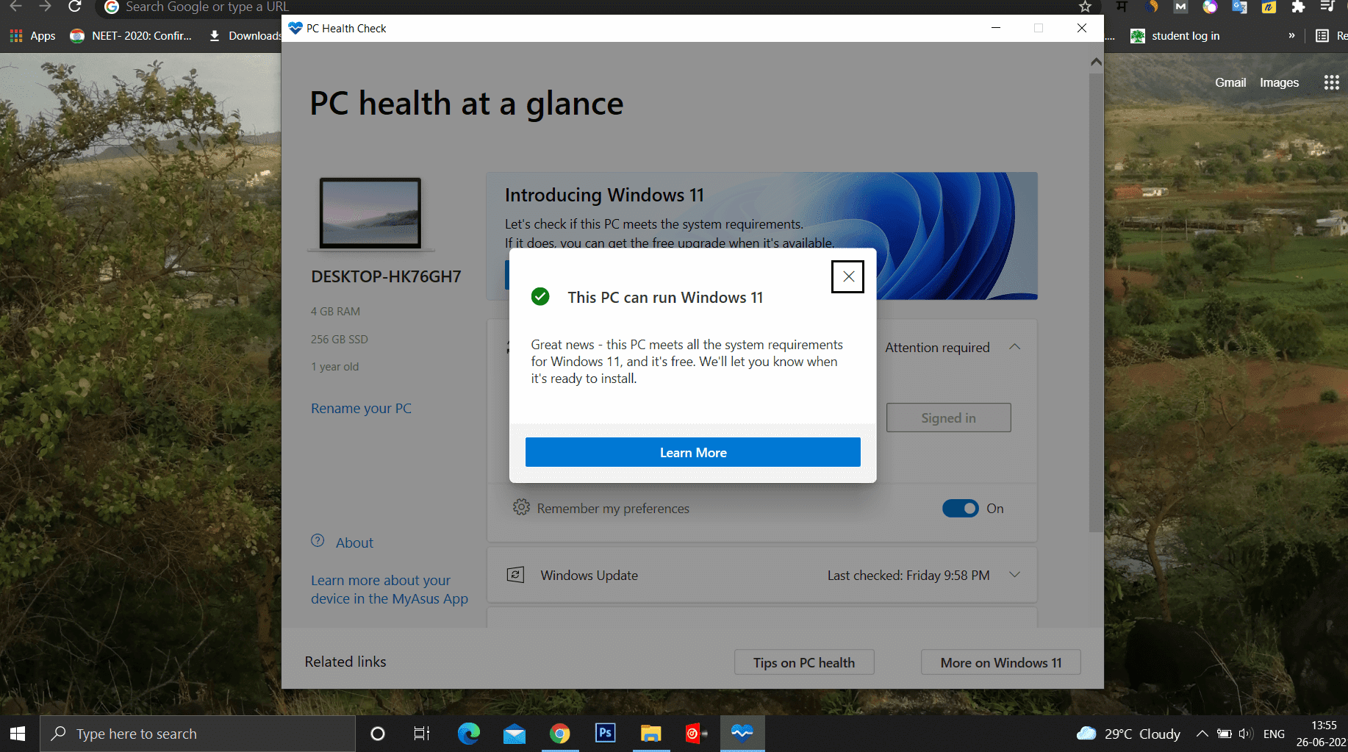Click the taskbar search box
This screenshot has height=752, width=1348.
(x=197, y=734)
